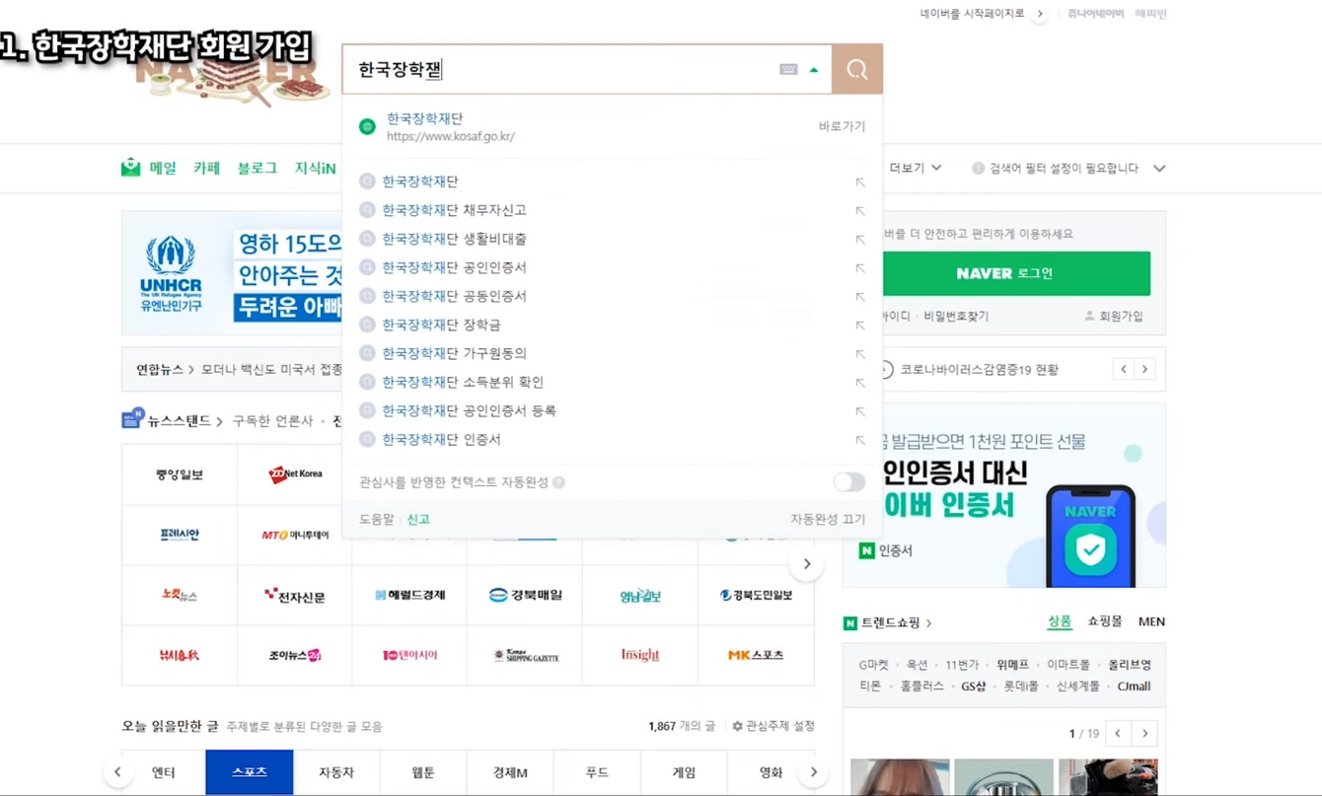Screen dimensions: 1322x796
Task: Open the 중앙일보 newsstand logo
Action: click(180, 474)
